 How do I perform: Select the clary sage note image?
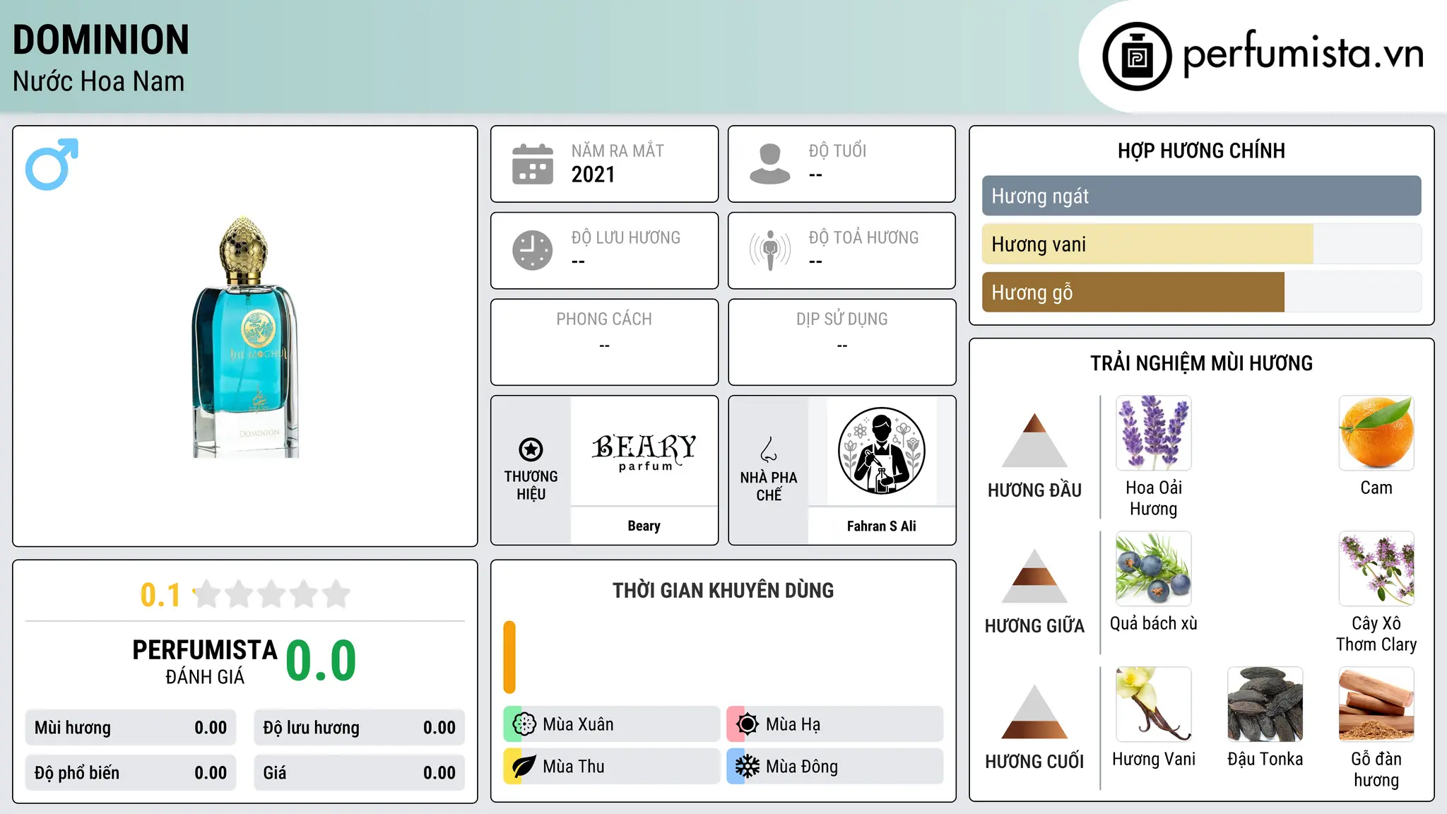pyautogui.click(x=1376, y=569)
